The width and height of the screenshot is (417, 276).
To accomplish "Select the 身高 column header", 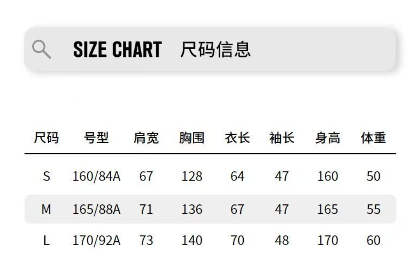I will [328, 138].
